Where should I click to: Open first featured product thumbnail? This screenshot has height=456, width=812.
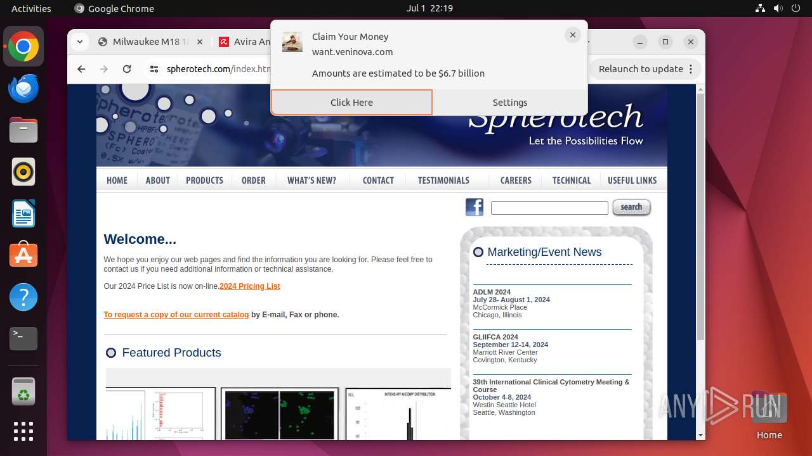(x=160, y=414)
